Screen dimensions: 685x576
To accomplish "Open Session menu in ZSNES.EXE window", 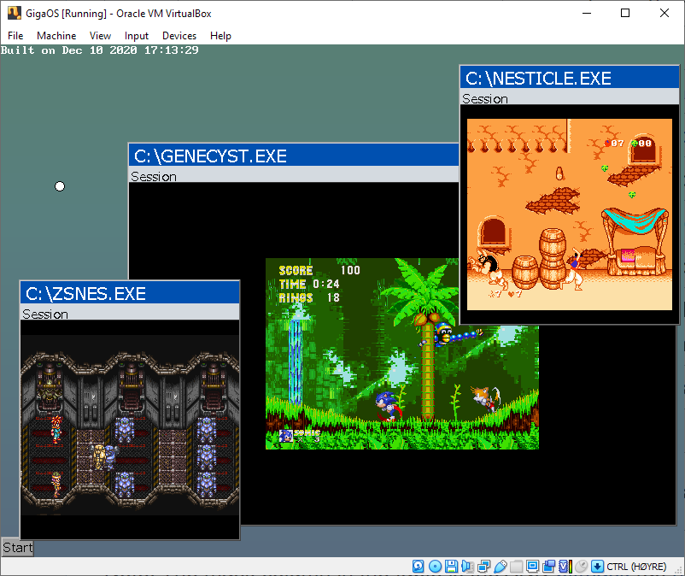I will point(45,314).
